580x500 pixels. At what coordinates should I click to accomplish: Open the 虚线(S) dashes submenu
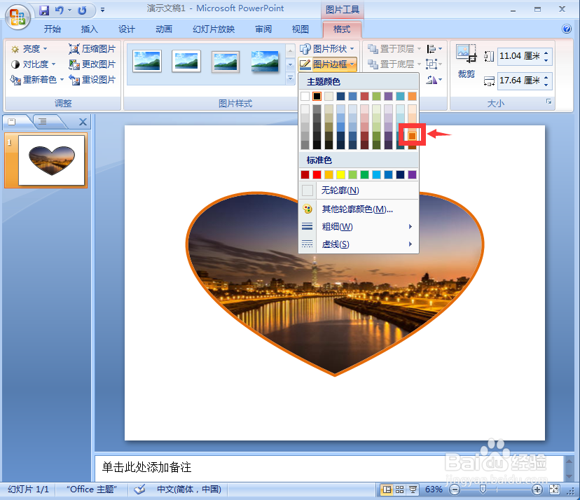pos(359,244)
